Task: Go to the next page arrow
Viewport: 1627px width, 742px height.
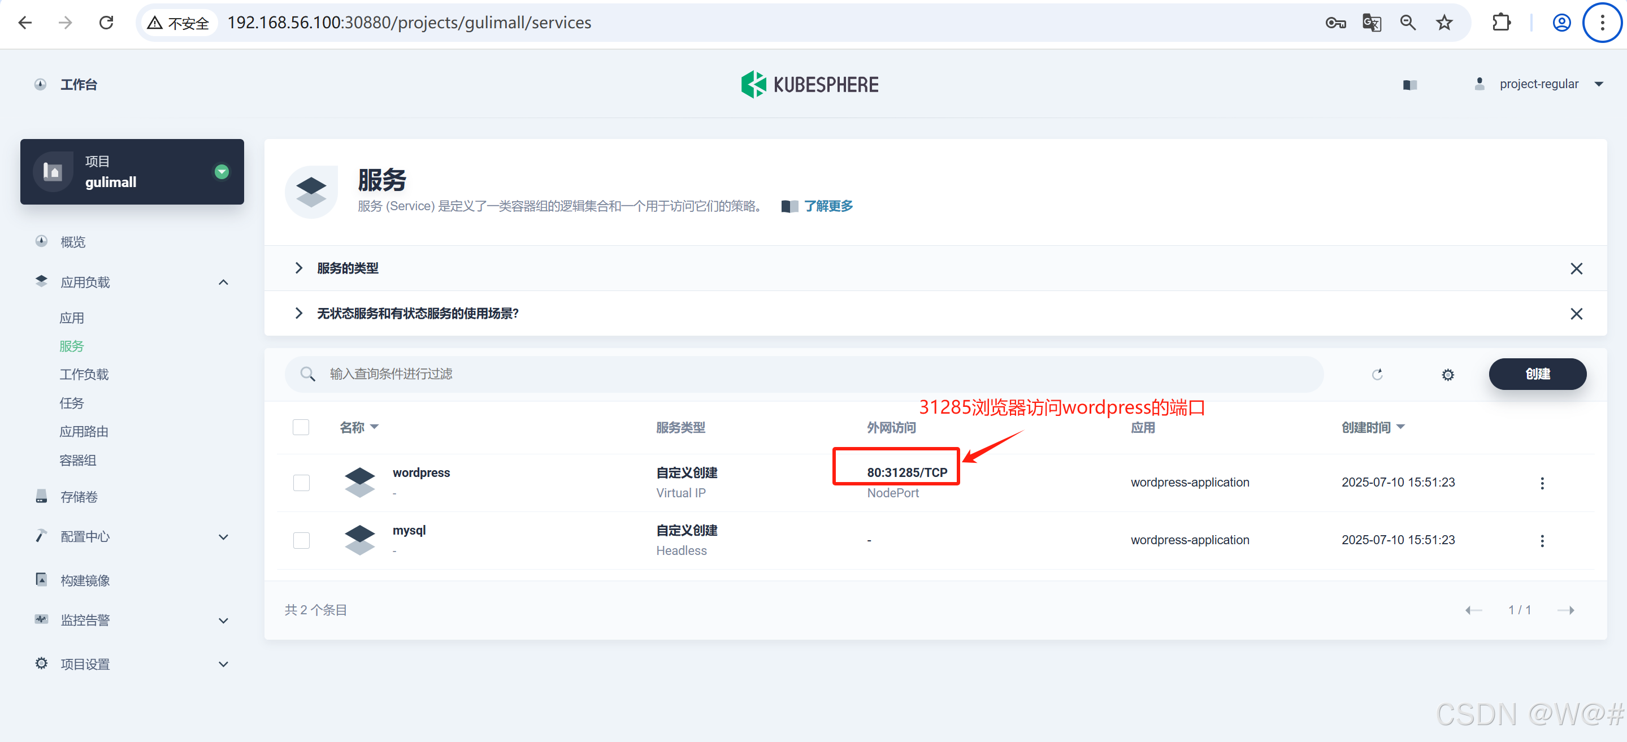Action: point(1565,610)
